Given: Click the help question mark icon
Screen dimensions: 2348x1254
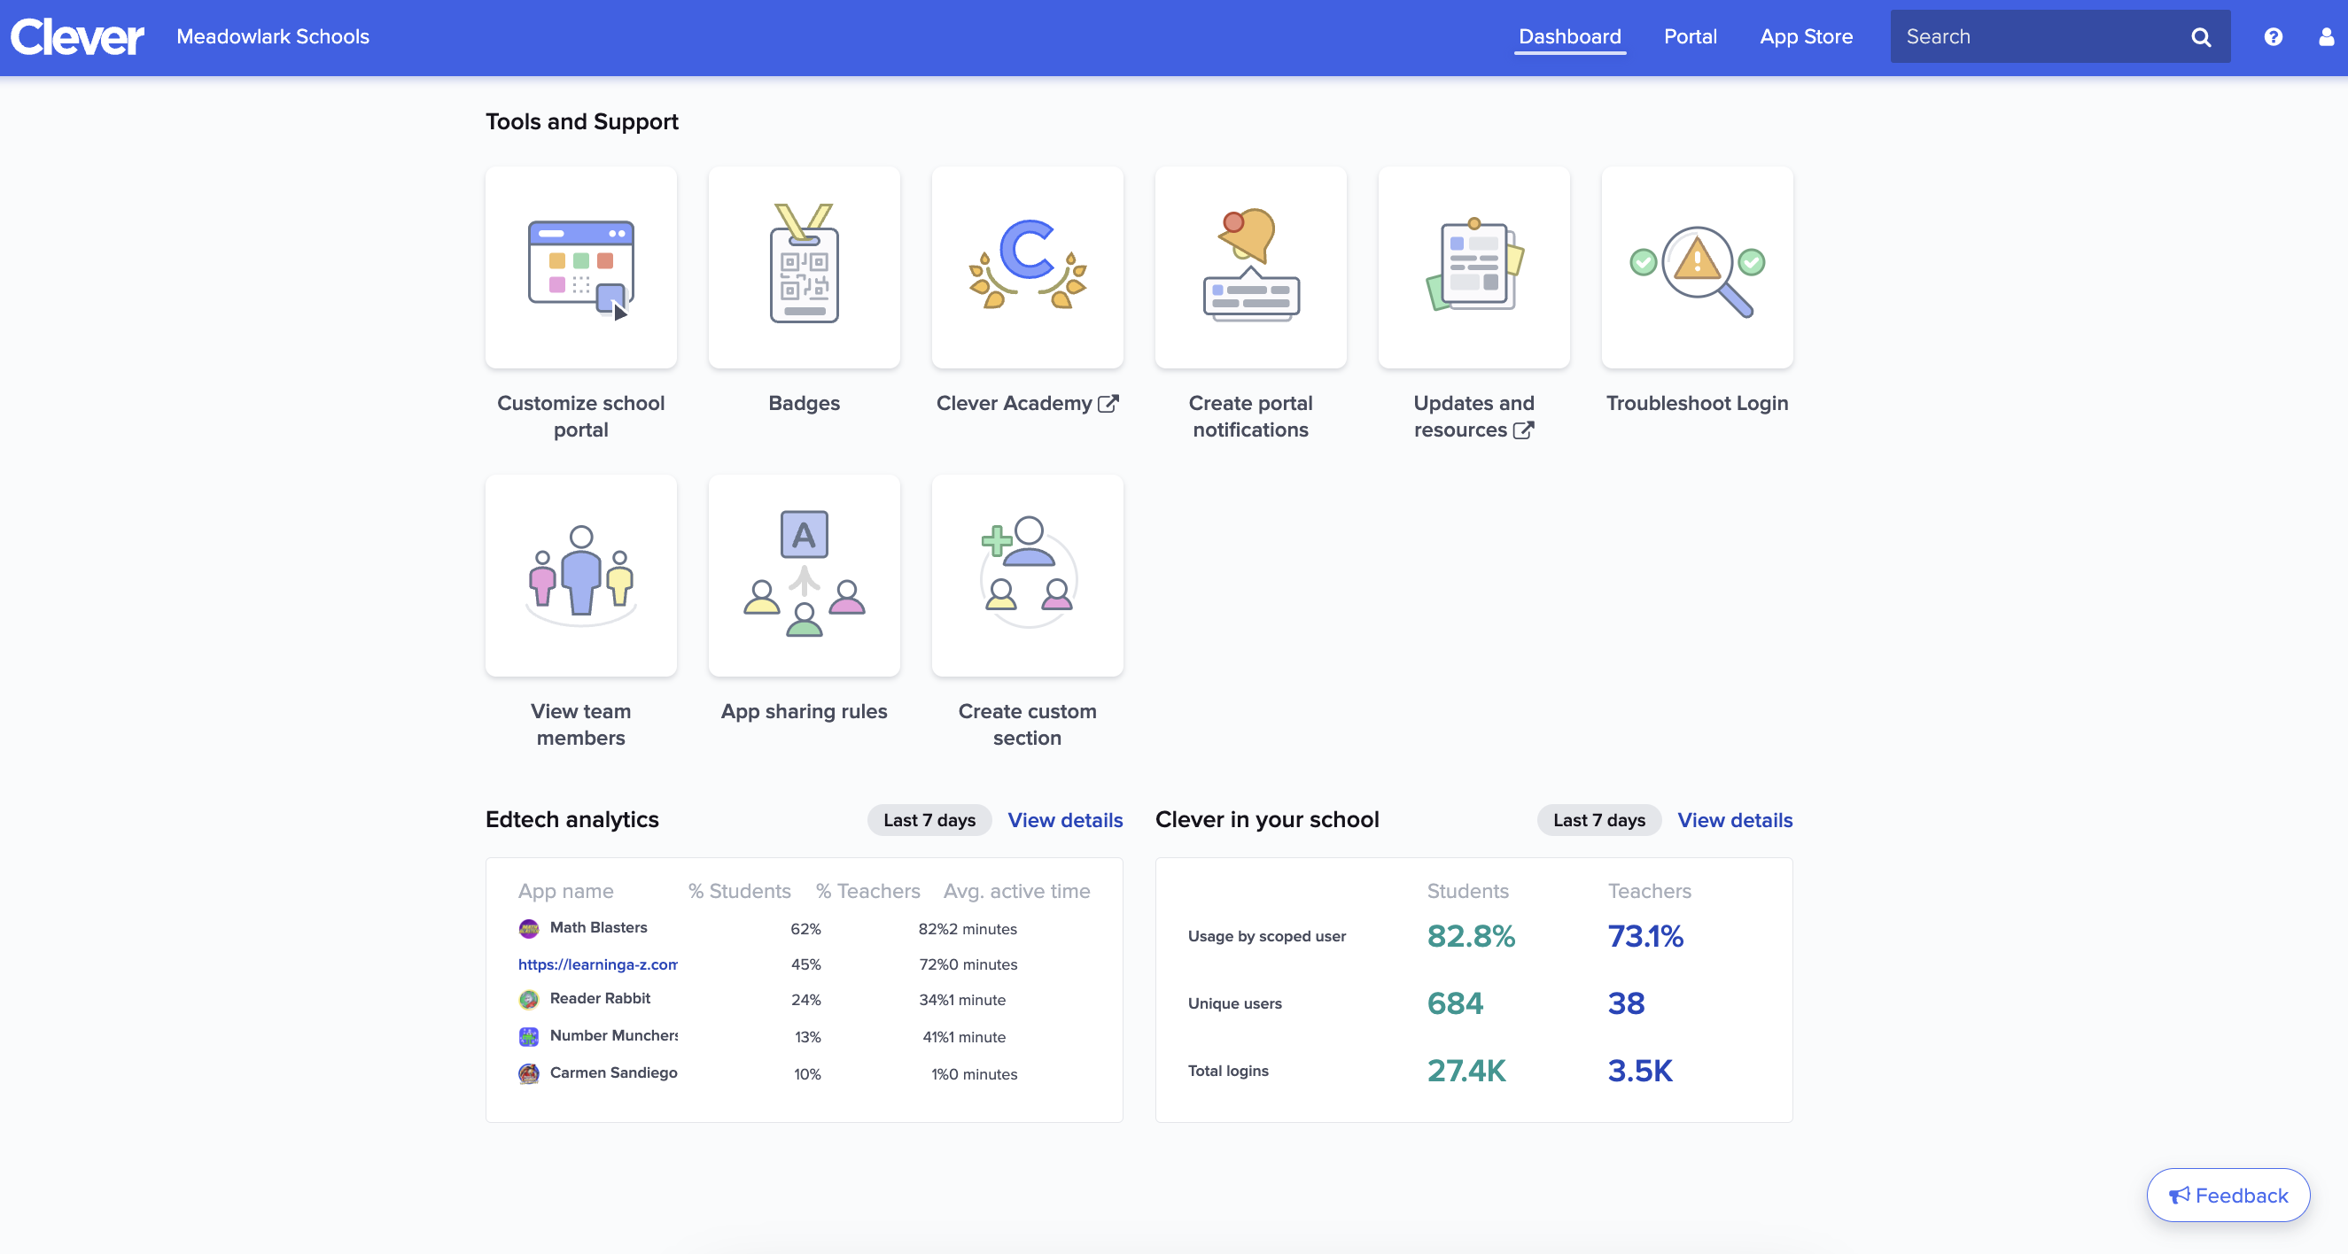Looking at the screenshot, I should pyautogui.click(x=2273, y=36).
